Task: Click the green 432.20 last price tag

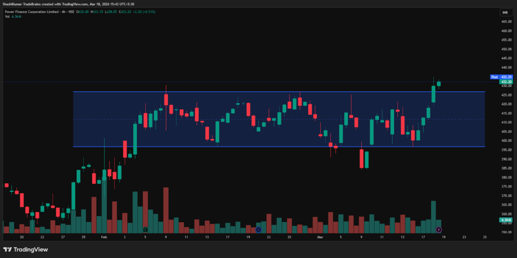Action: (x=506, y=82)
